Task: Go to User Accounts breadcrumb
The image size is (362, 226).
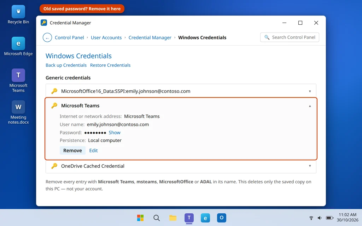Action: point(106,37)
